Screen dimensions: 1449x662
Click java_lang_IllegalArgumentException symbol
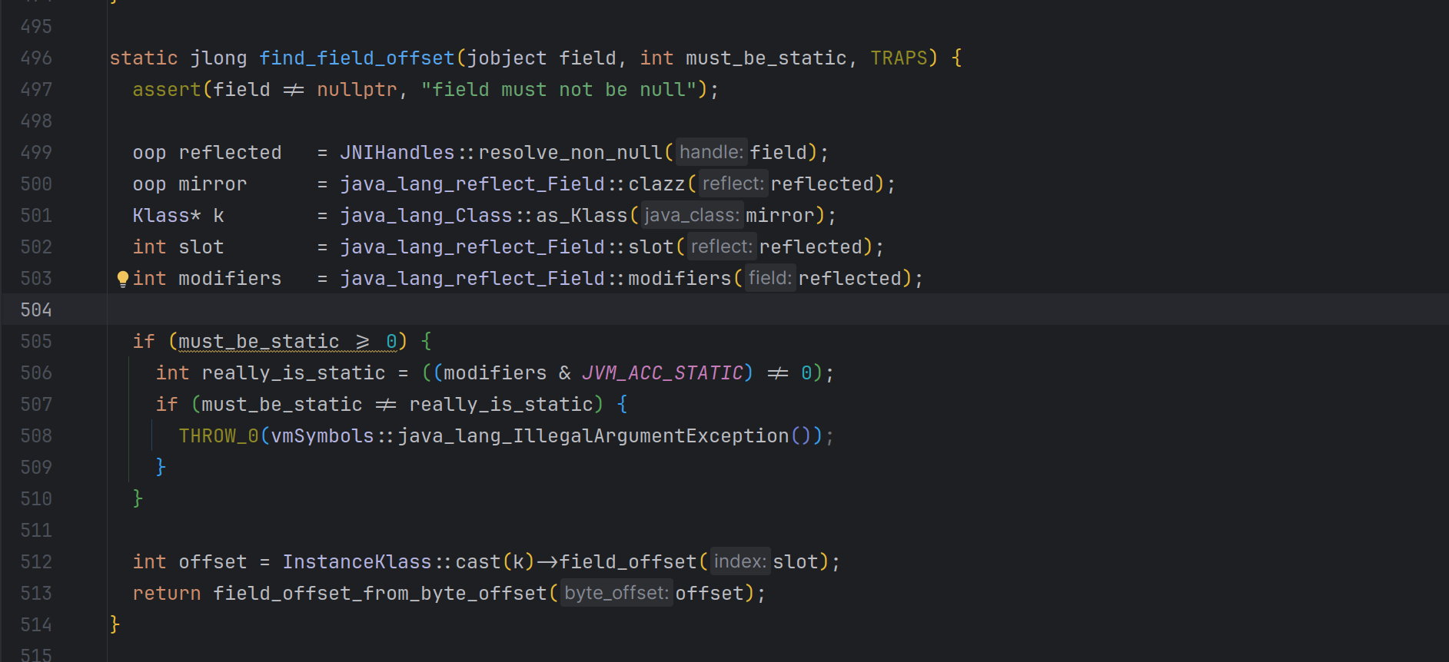pos(593,436)
